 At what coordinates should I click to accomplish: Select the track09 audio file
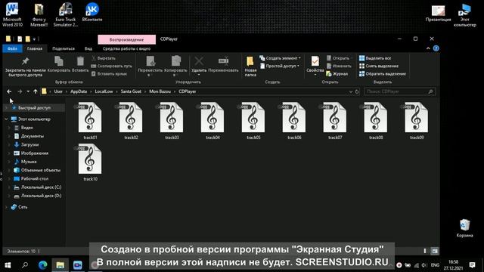417,121
